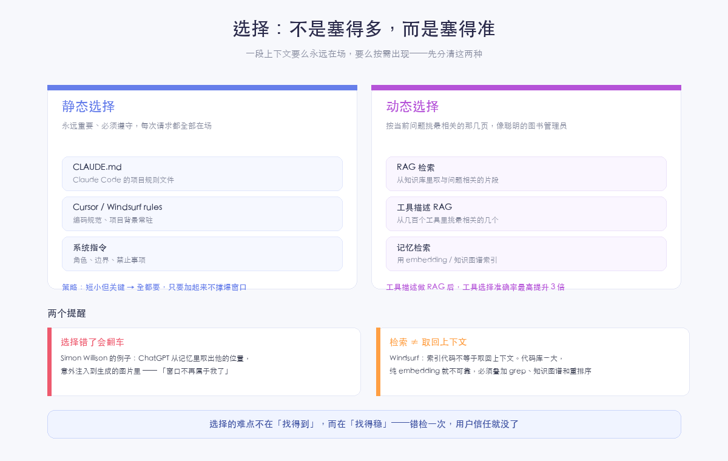Click the red heading 选择错了会翻车
This screenshot has width=728, height=461.
(x=92, y=342)
